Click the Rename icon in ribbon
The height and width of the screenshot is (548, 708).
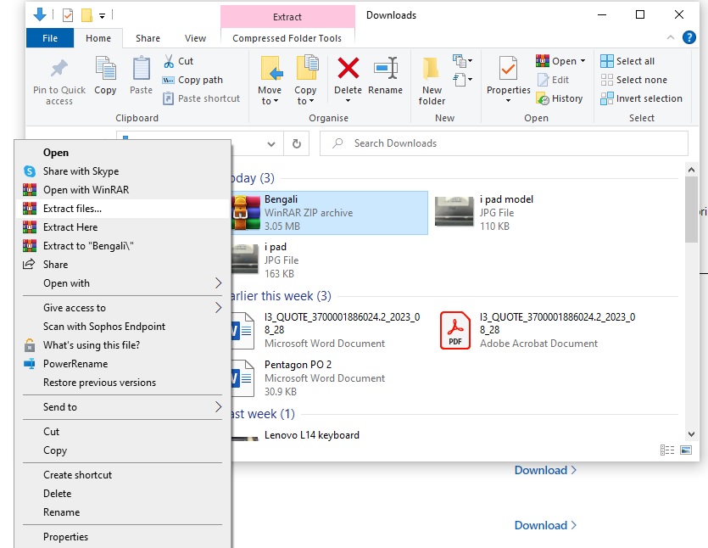[x=386, y=69]
